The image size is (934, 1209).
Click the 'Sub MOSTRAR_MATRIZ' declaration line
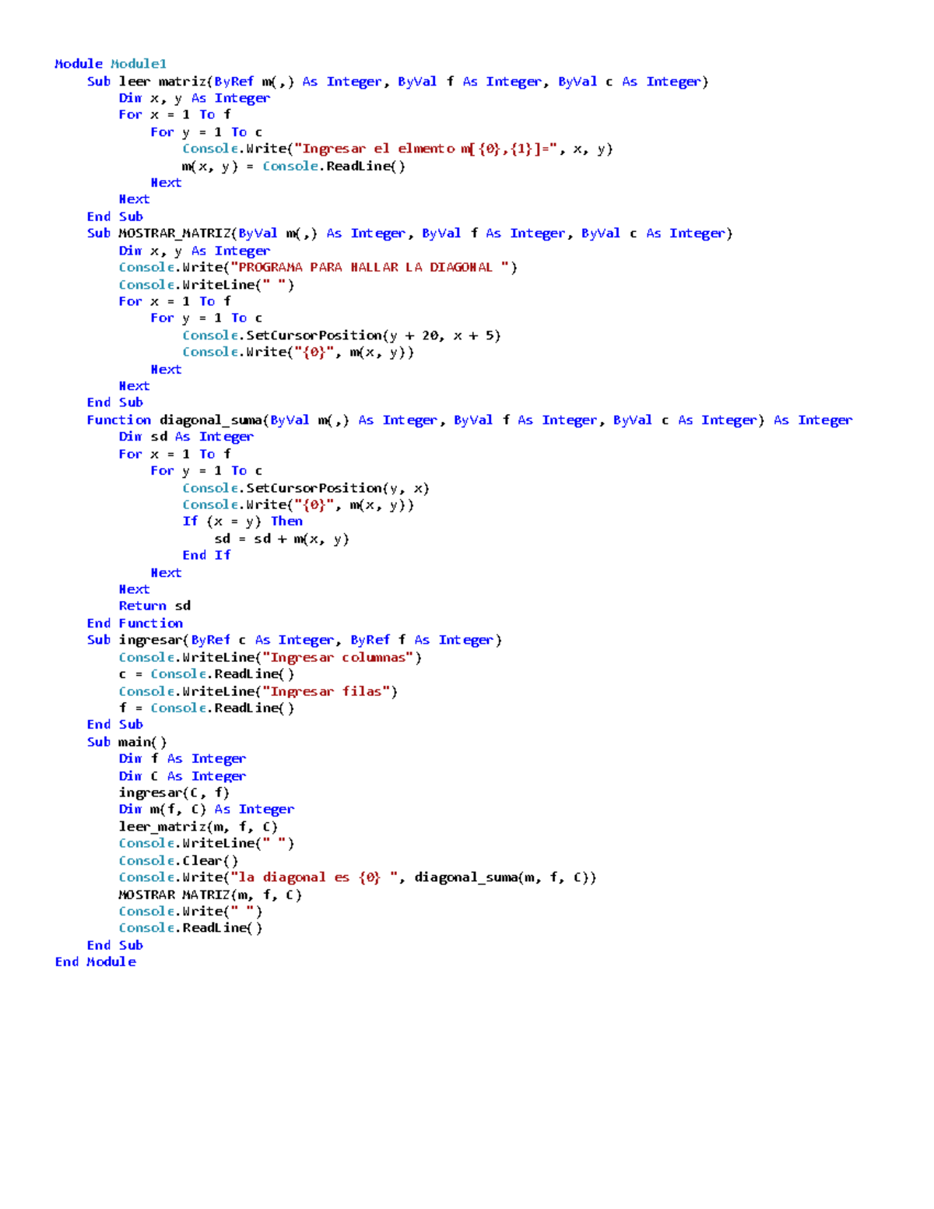[409, 234]
